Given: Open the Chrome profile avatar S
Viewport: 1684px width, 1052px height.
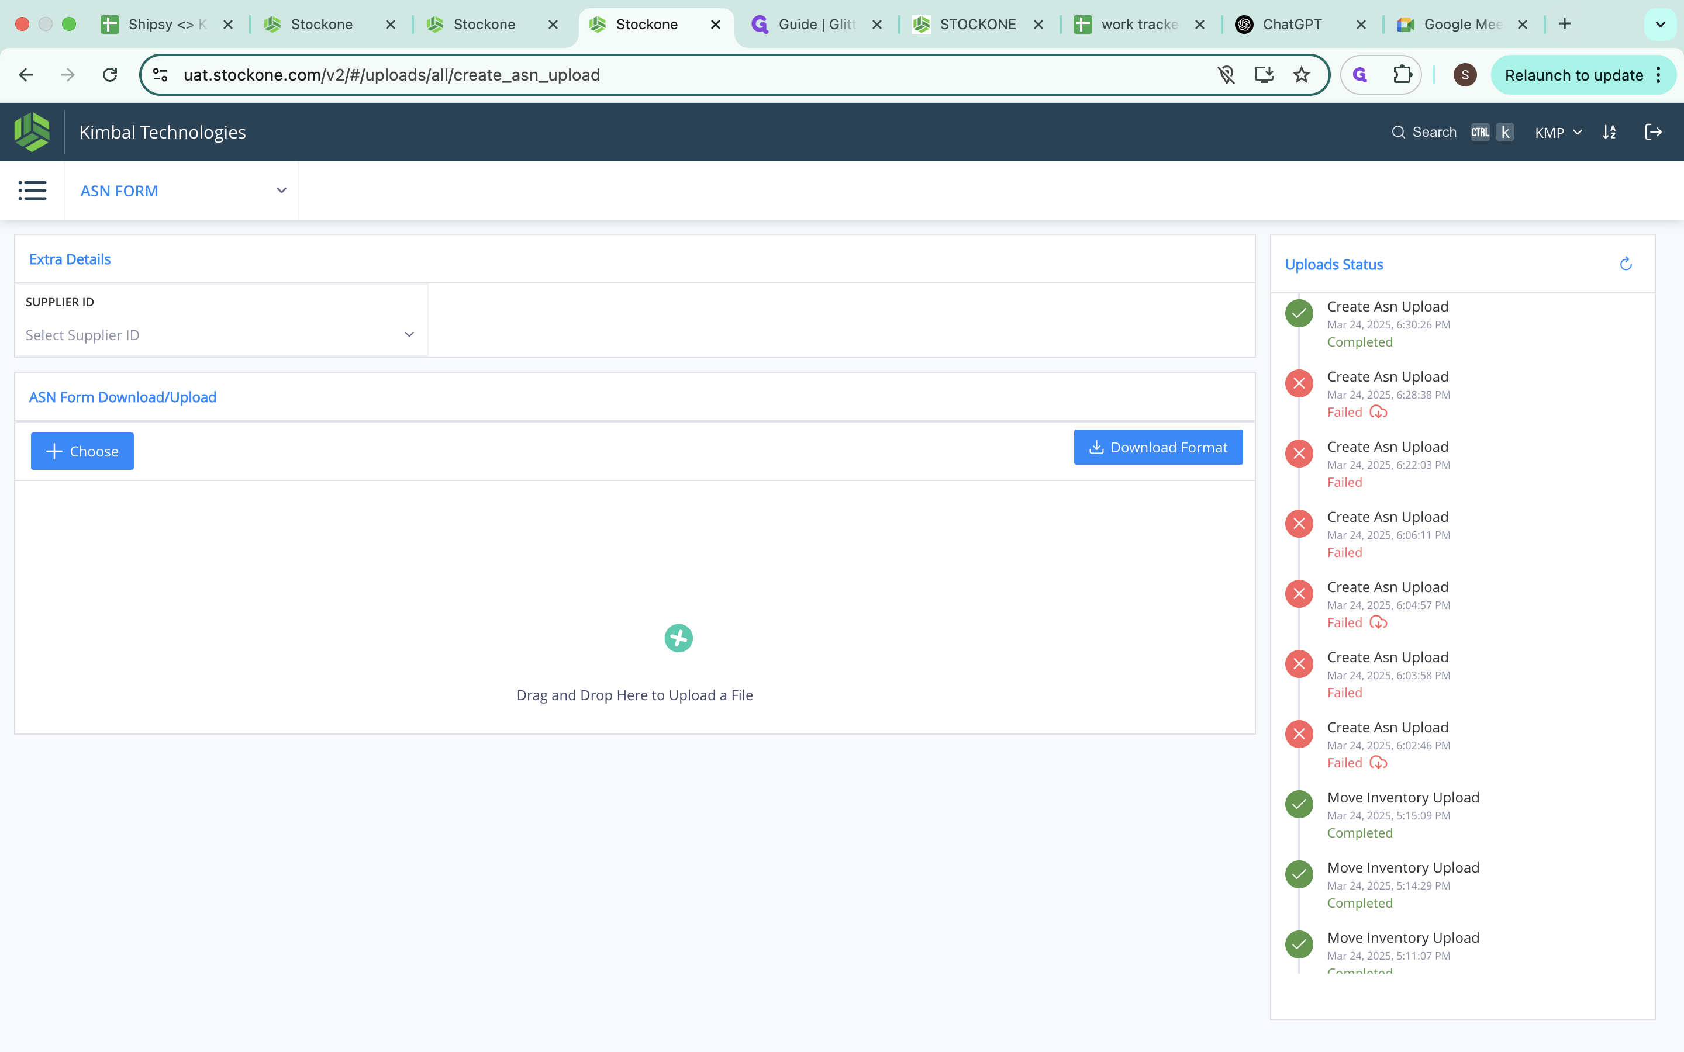Looking at the screenshot, I should 1465,75.
